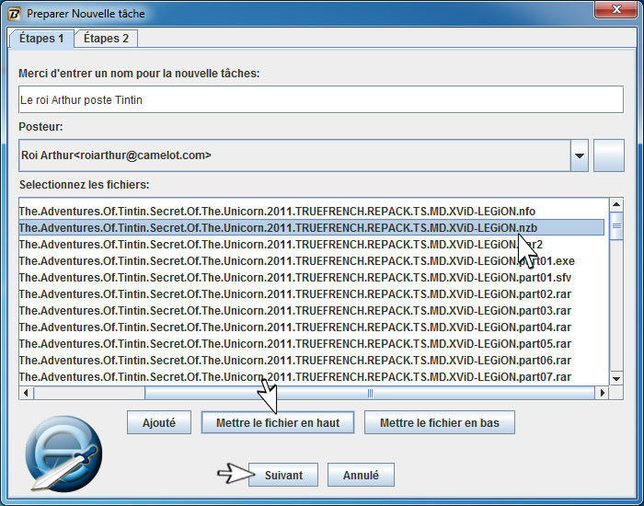Viewport: 644px width, 506px height.
Task: Click Mettre le fichier en haut
Action: (x=278, y=422)
